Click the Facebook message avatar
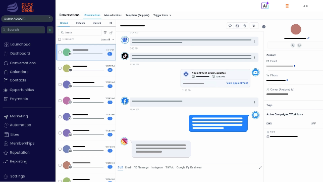The width and height of the screenshot is (323, 182). pos(125,101)
